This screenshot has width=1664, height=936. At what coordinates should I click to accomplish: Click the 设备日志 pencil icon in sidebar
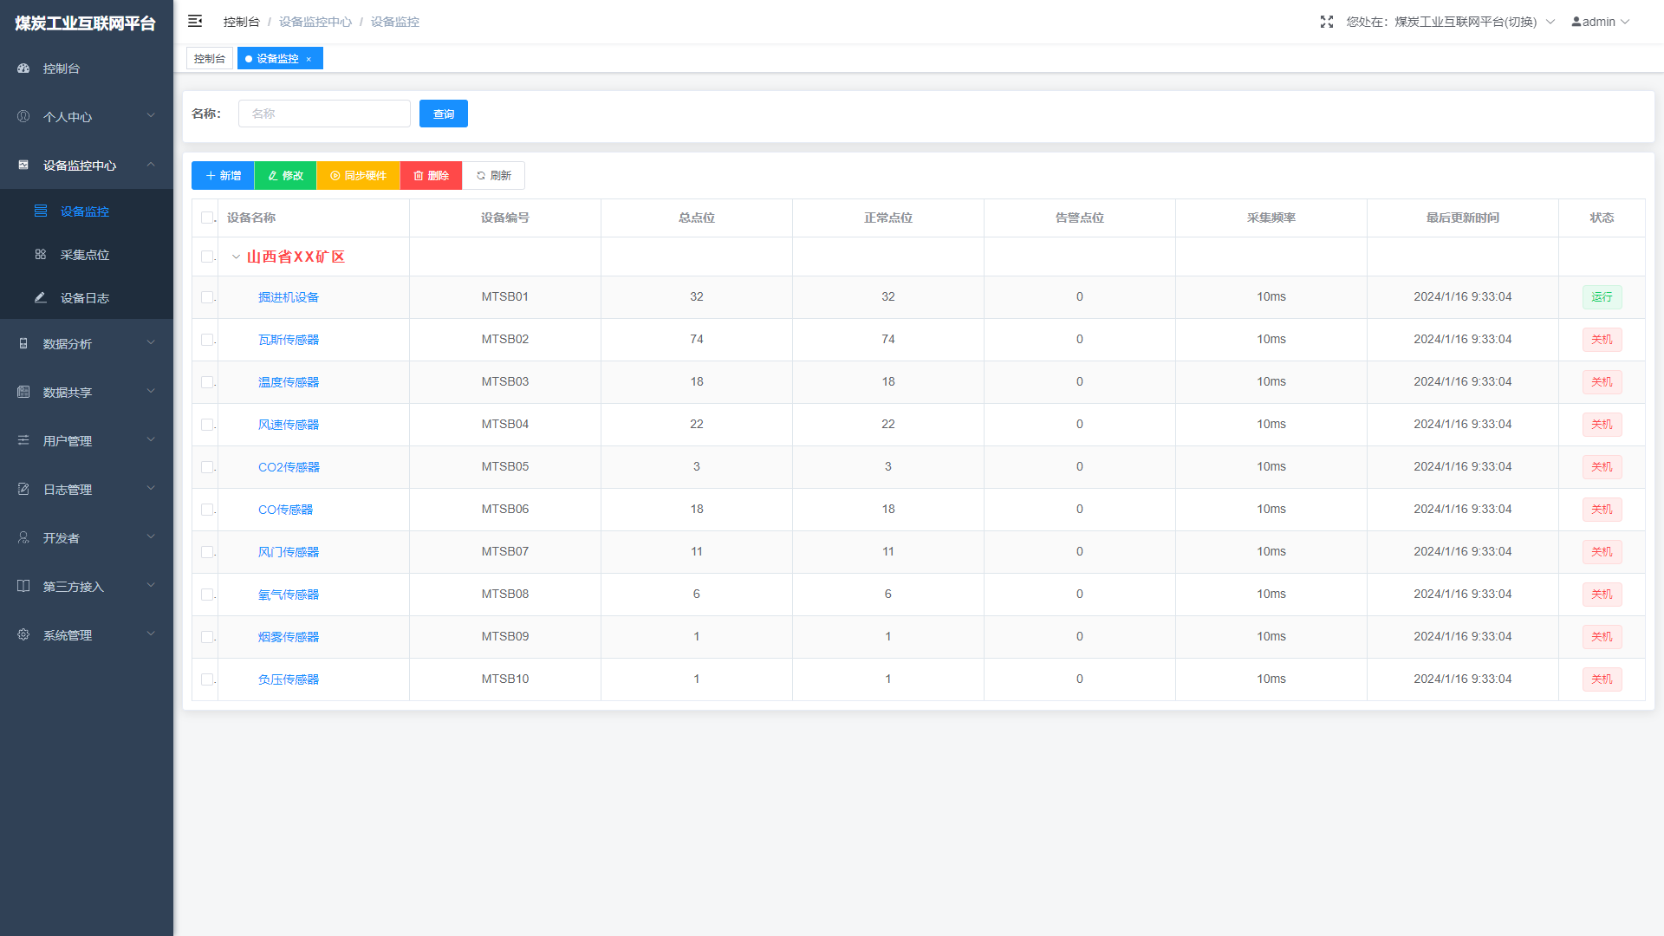click(x=40, y=297)
